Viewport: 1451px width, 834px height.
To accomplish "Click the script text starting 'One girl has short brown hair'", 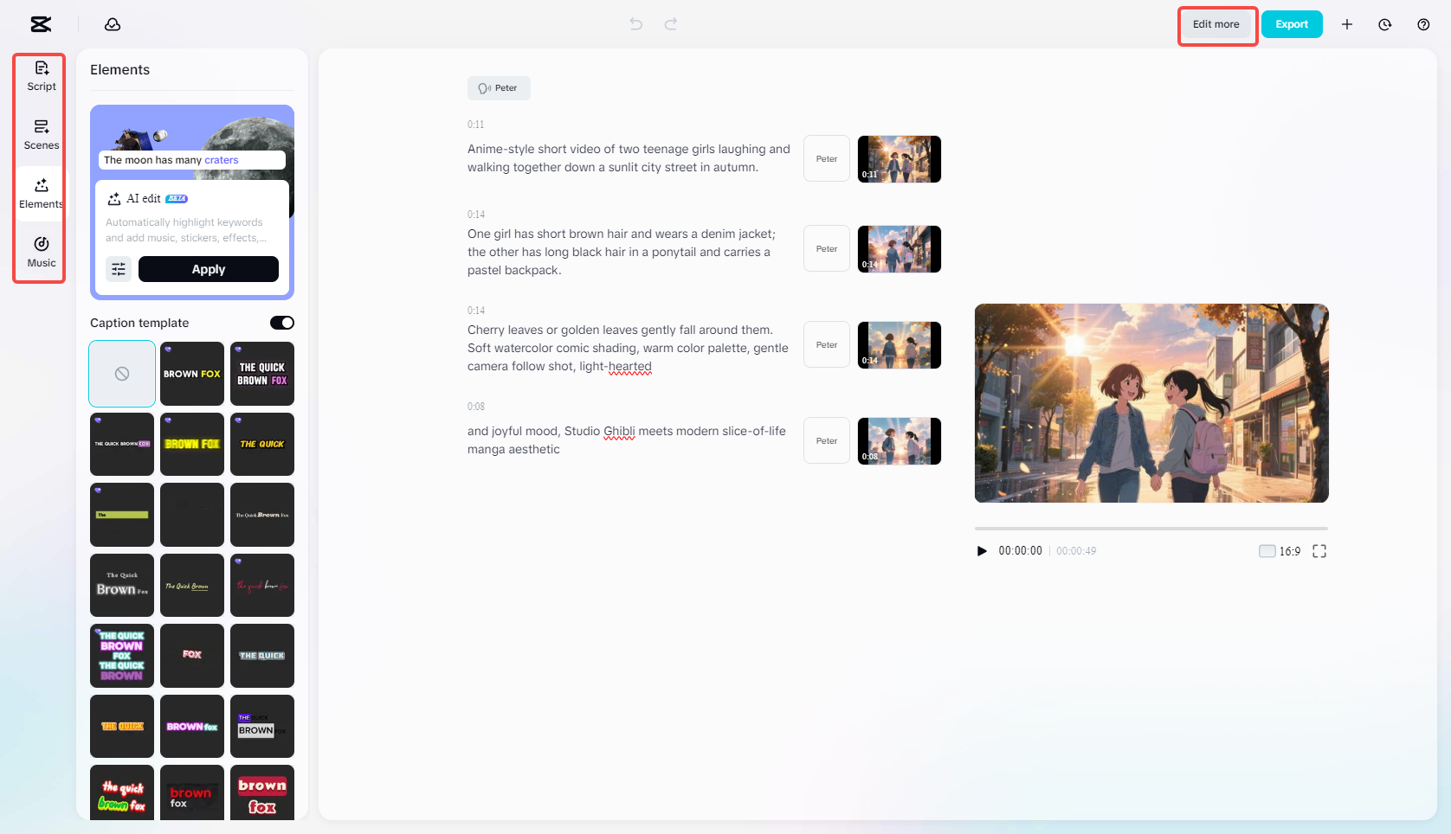I will [x=622, y=252].
